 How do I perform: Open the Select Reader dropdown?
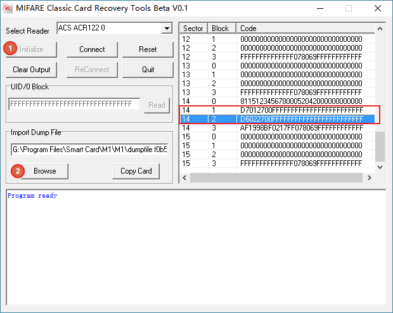click(167, 29)
